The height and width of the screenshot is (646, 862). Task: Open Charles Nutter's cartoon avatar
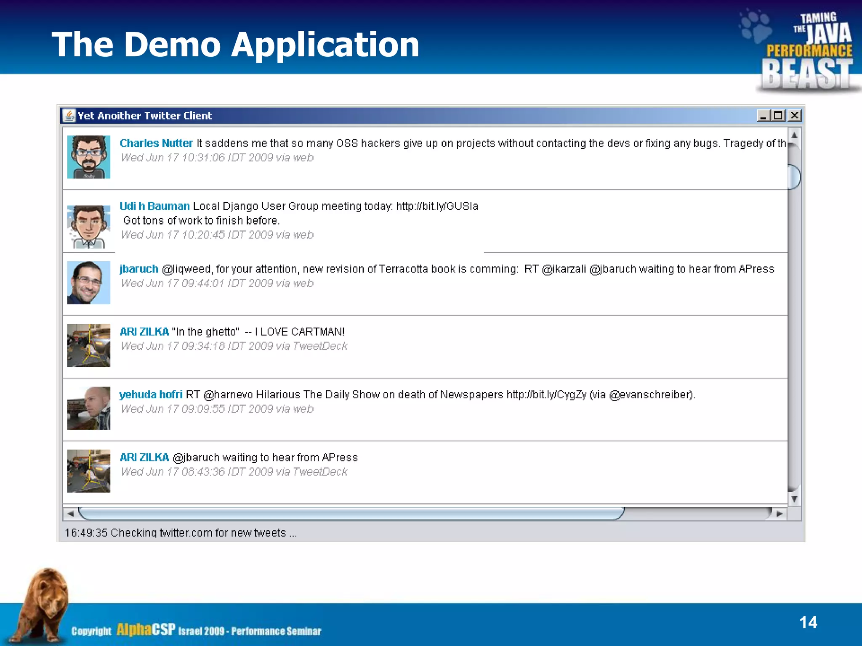pyautogui.click(x=89, y=157)
